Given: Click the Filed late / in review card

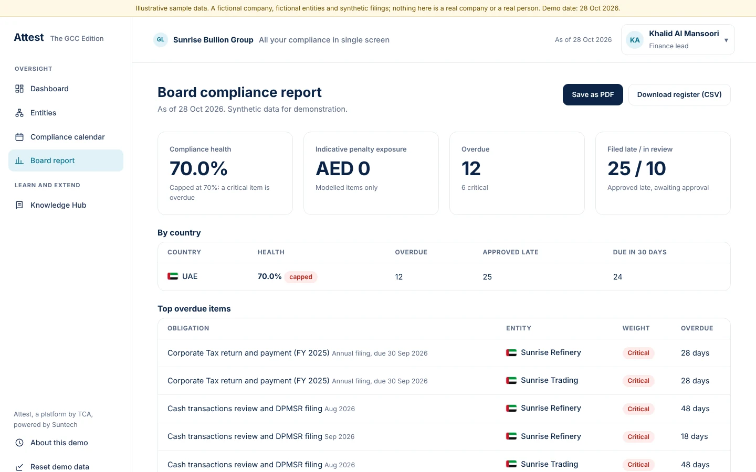Looking at the screenshot, I should coord(663,173).
